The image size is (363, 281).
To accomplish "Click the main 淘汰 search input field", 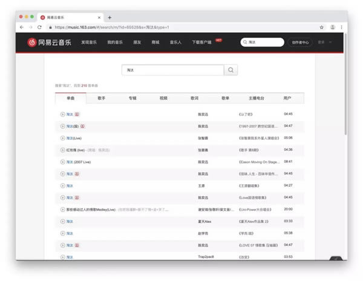I will (x=172, y=70).
